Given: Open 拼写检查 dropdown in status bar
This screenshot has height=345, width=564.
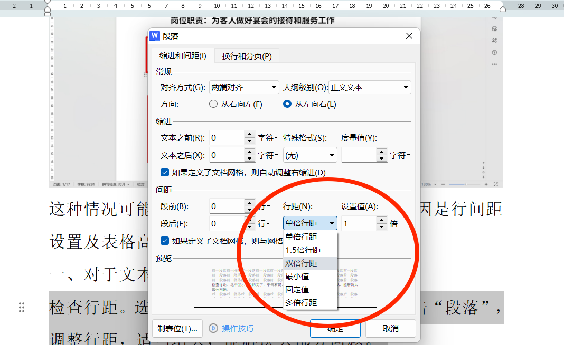Looking at the screenshot, I should click(x=116, y=184).
